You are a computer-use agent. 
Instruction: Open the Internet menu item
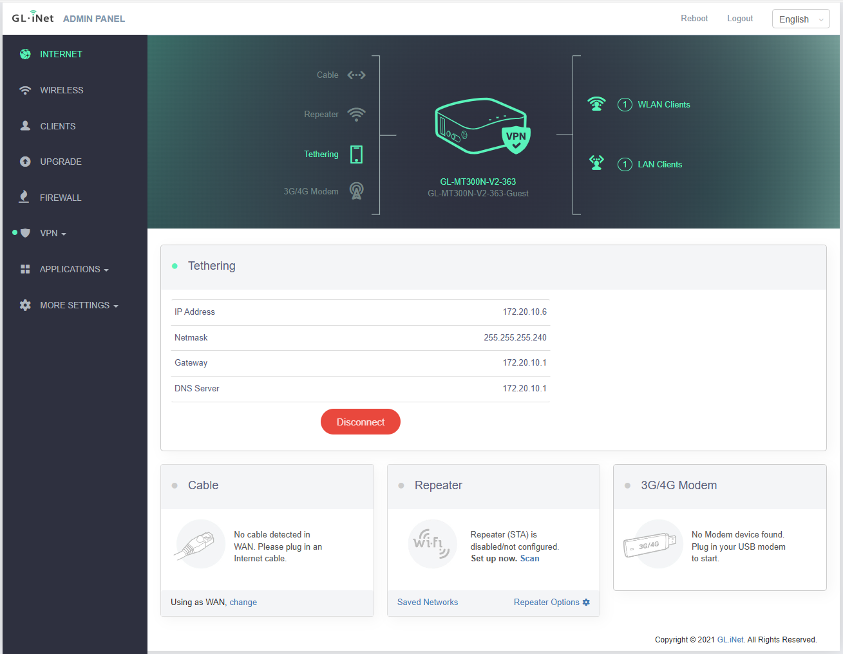coord(61,54)
